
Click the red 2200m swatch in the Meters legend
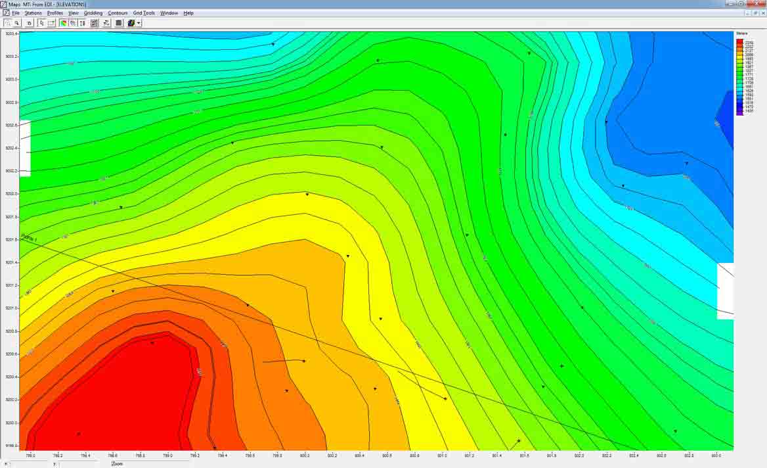741,40
